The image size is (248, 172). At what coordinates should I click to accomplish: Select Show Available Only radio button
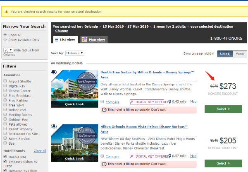point(5,39)
